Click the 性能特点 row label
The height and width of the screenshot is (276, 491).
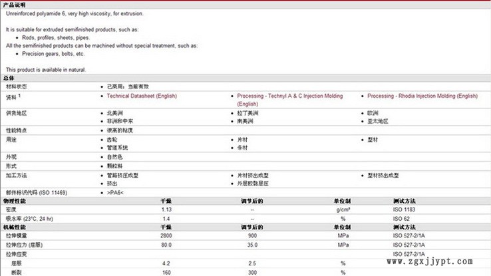coord(16,130)
